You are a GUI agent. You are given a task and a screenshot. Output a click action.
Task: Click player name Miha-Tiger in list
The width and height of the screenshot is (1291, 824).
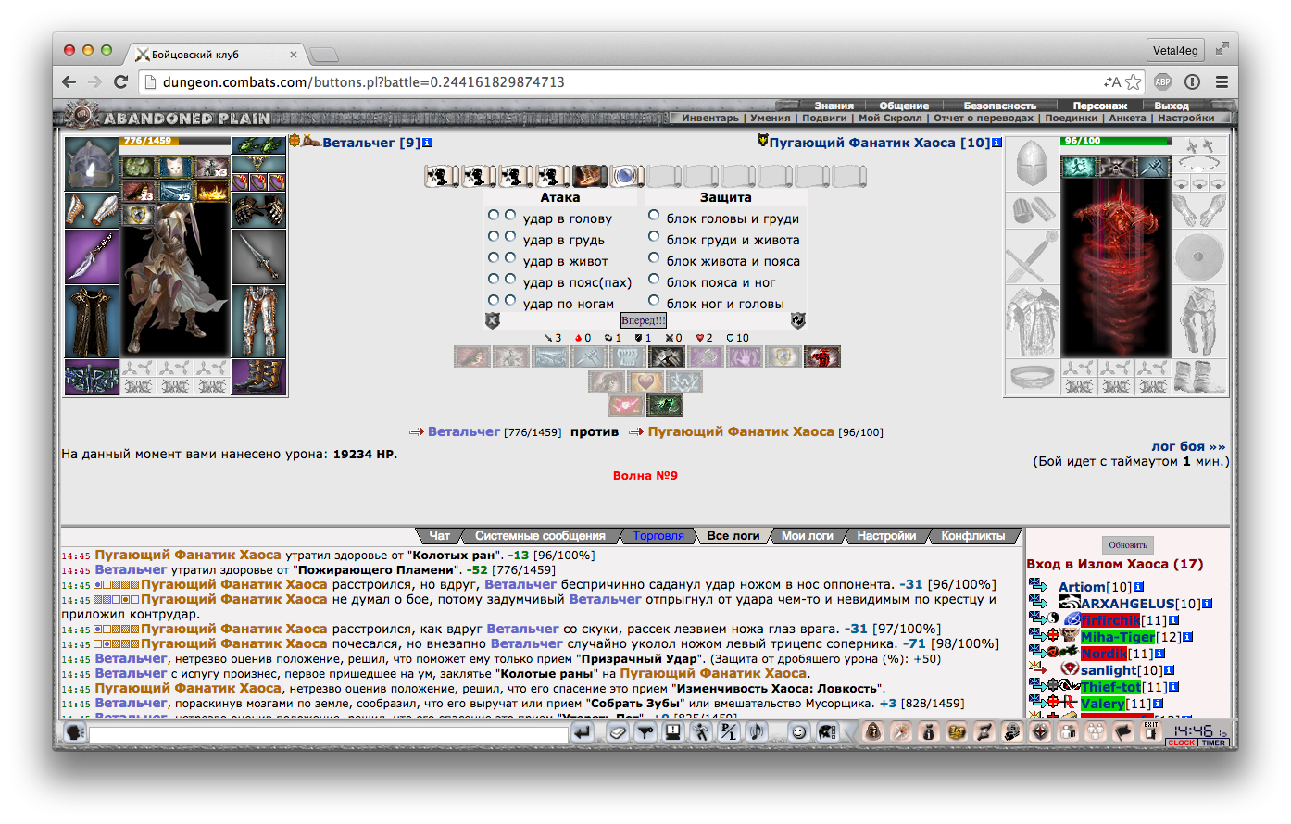click(1118, 636)
